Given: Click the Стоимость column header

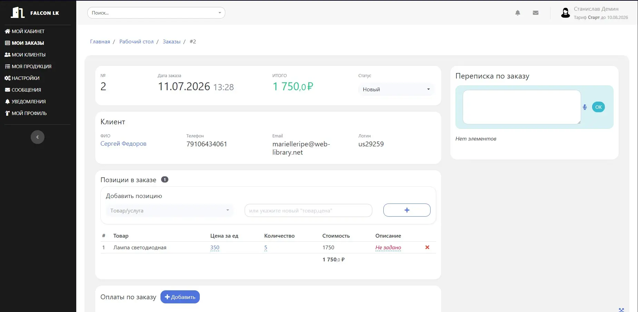Looking at the screenshot, I should [x=336, y=236].
